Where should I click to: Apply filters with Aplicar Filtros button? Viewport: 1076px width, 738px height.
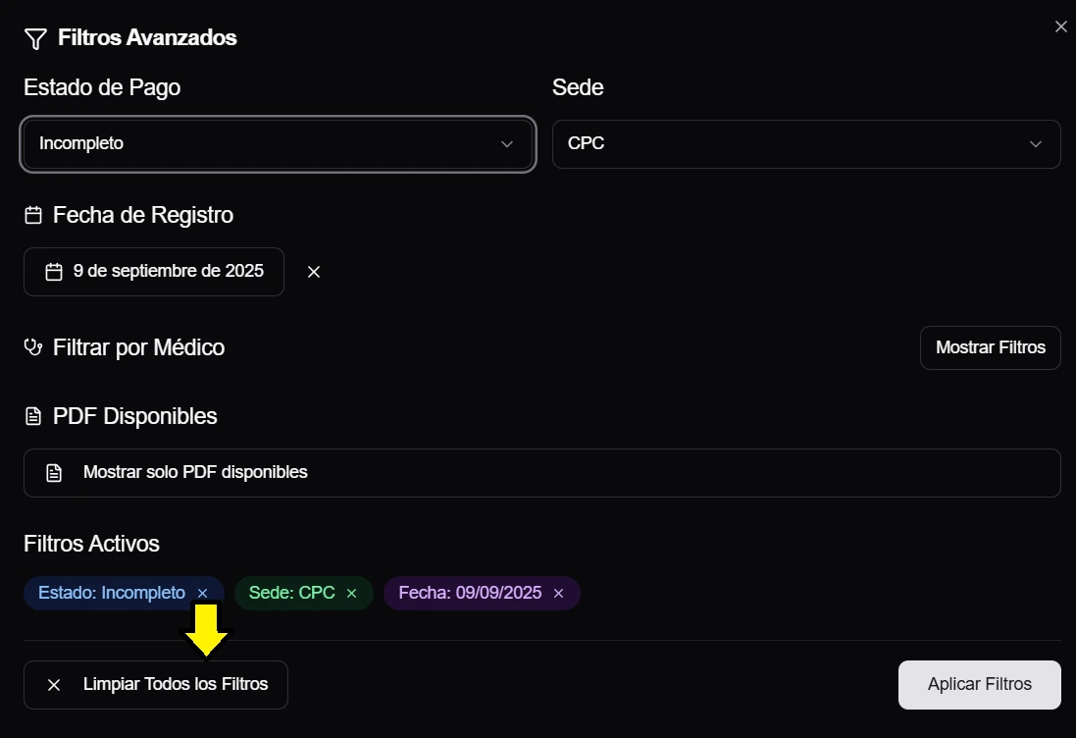point(979,685)
